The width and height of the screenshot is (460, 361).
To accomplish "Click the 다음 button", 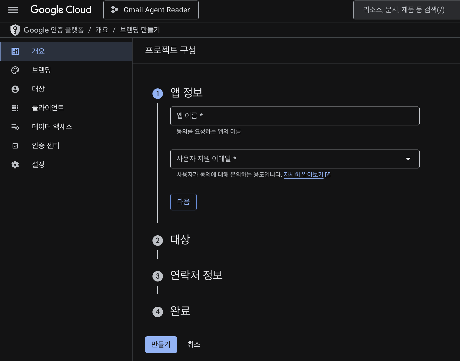I will pos(183,202).
